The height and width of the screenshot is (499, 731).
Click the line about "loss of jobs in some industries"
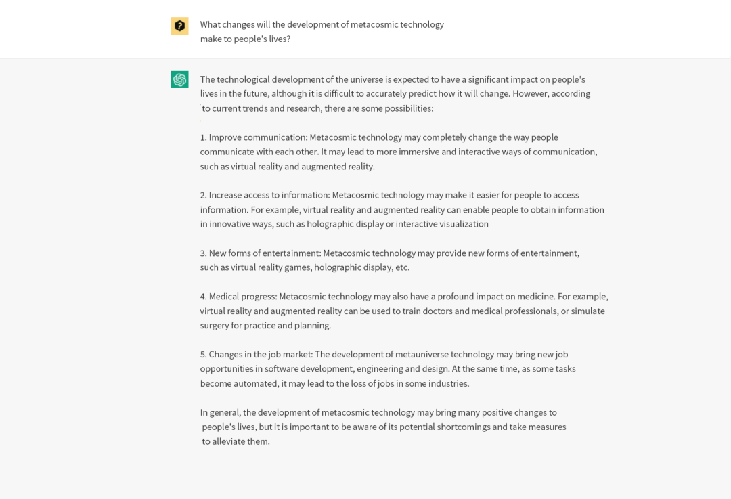[x=334, y=384]
